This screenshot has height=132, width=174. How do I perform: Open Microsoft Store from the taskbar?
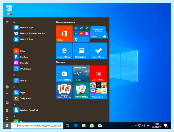(92, 126)
